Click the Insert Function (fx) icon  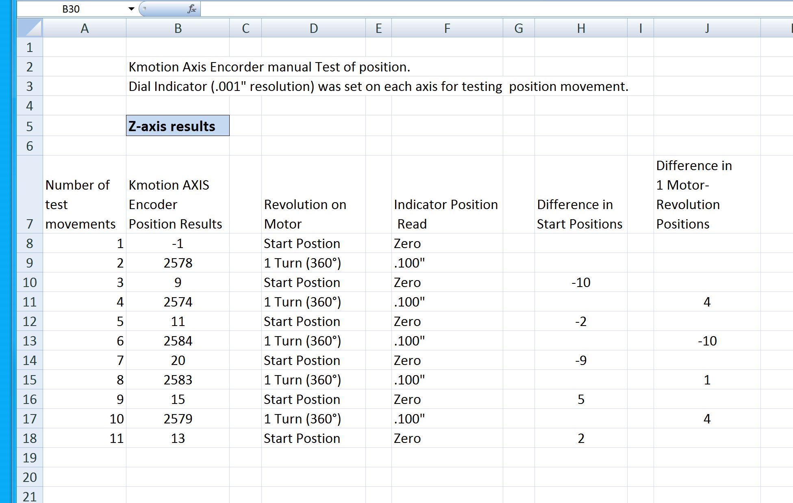point(191,8)
